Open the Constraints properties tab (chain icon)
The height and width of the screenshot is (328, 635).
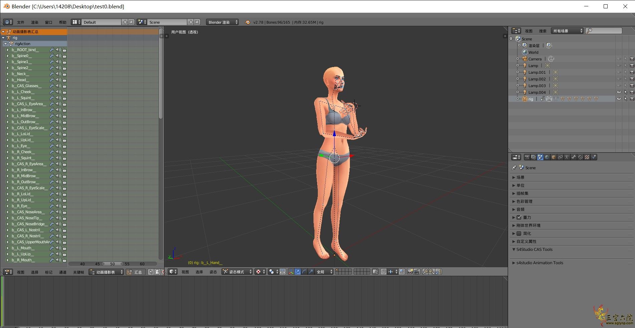(560, 157)
